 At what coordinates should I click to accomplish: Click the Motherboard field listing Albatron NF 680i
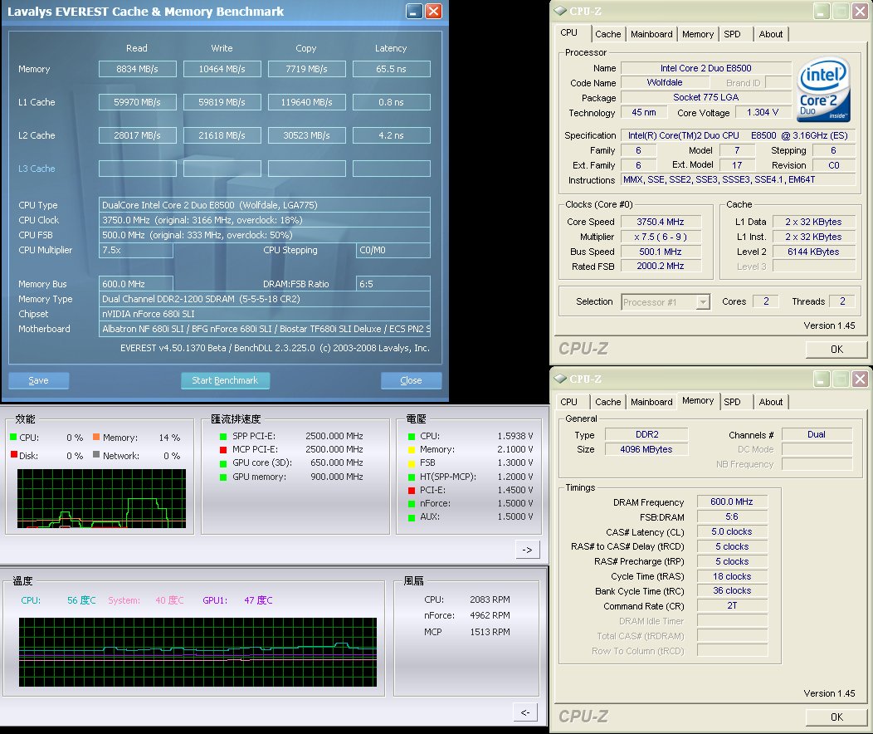(265, 329)
